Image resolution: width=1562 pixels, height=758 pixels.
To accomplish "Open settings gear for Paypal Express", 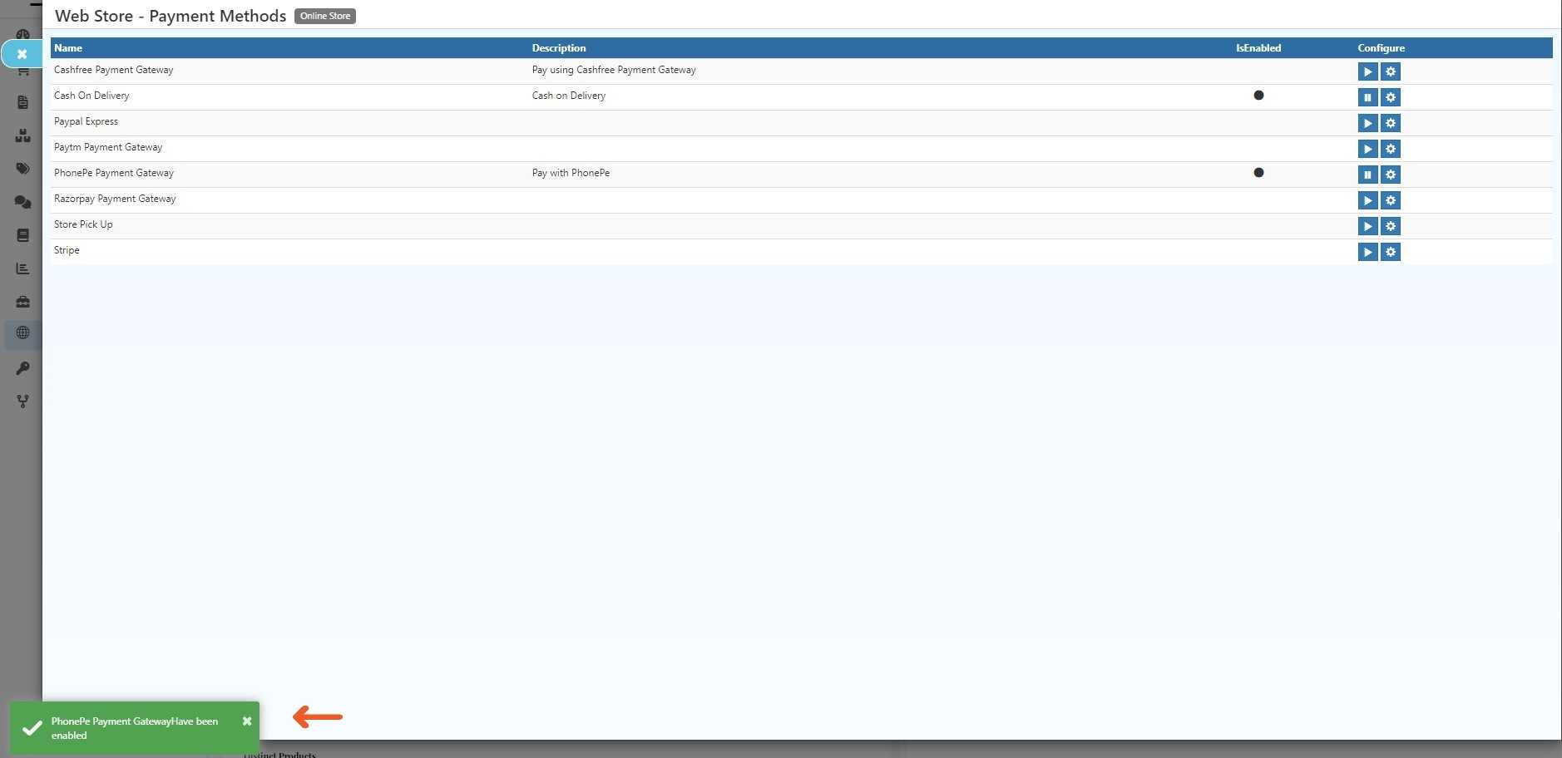I will (x=1390, y=123).
